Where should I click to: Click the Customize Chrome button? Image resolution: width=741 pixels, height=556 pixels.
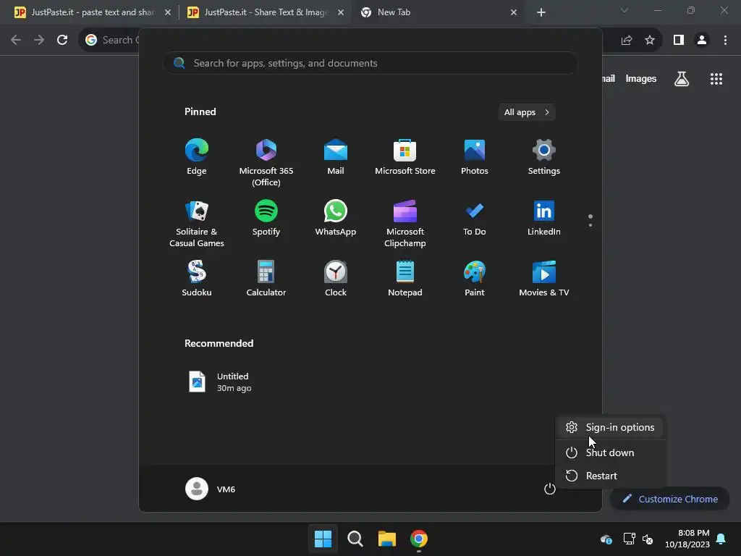[x=670, y=499]
